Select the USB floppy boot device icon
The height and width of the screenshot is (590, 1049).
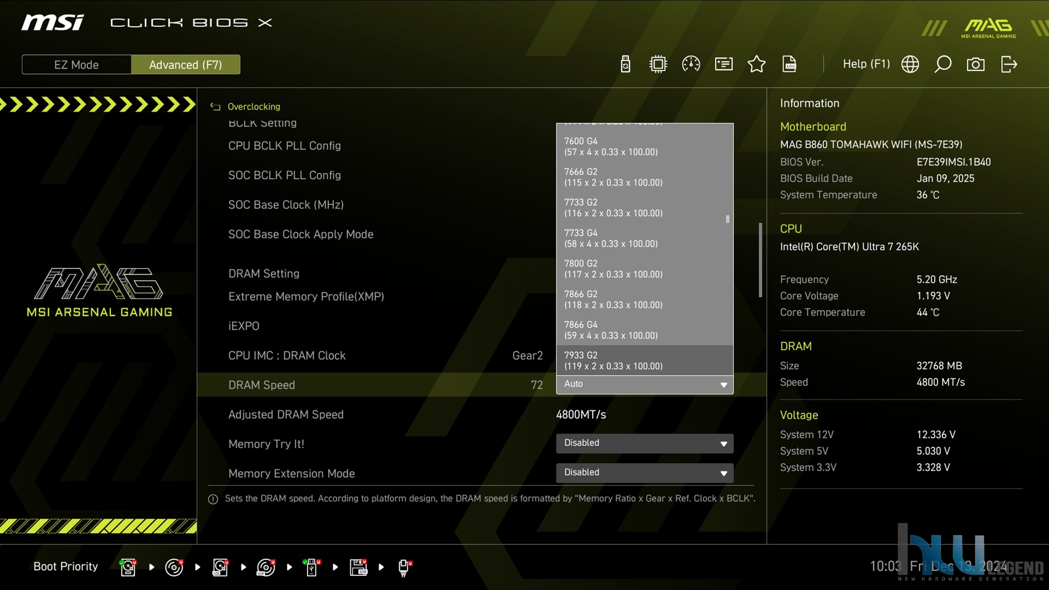point(358,567)
